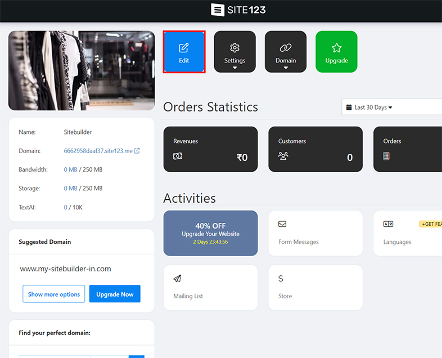The width and height of the screenshot is (442, 358).
Task: Click the pencil Edit icon
Action: (184, 48)
